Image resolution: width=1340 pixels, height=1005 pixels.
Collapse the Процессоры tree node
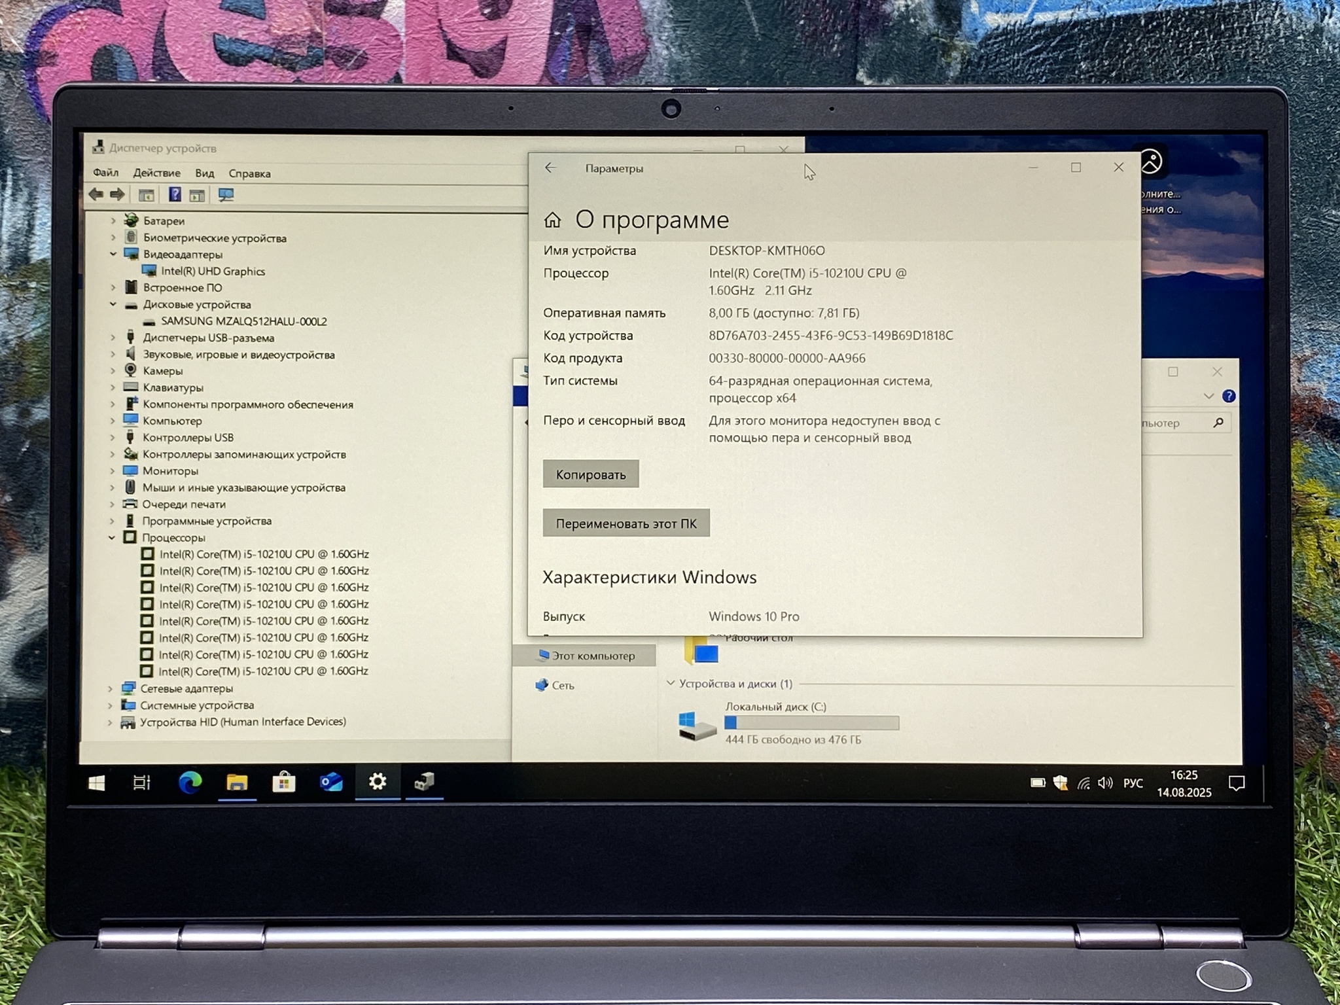pyautogui.click(x=112, y=538)
